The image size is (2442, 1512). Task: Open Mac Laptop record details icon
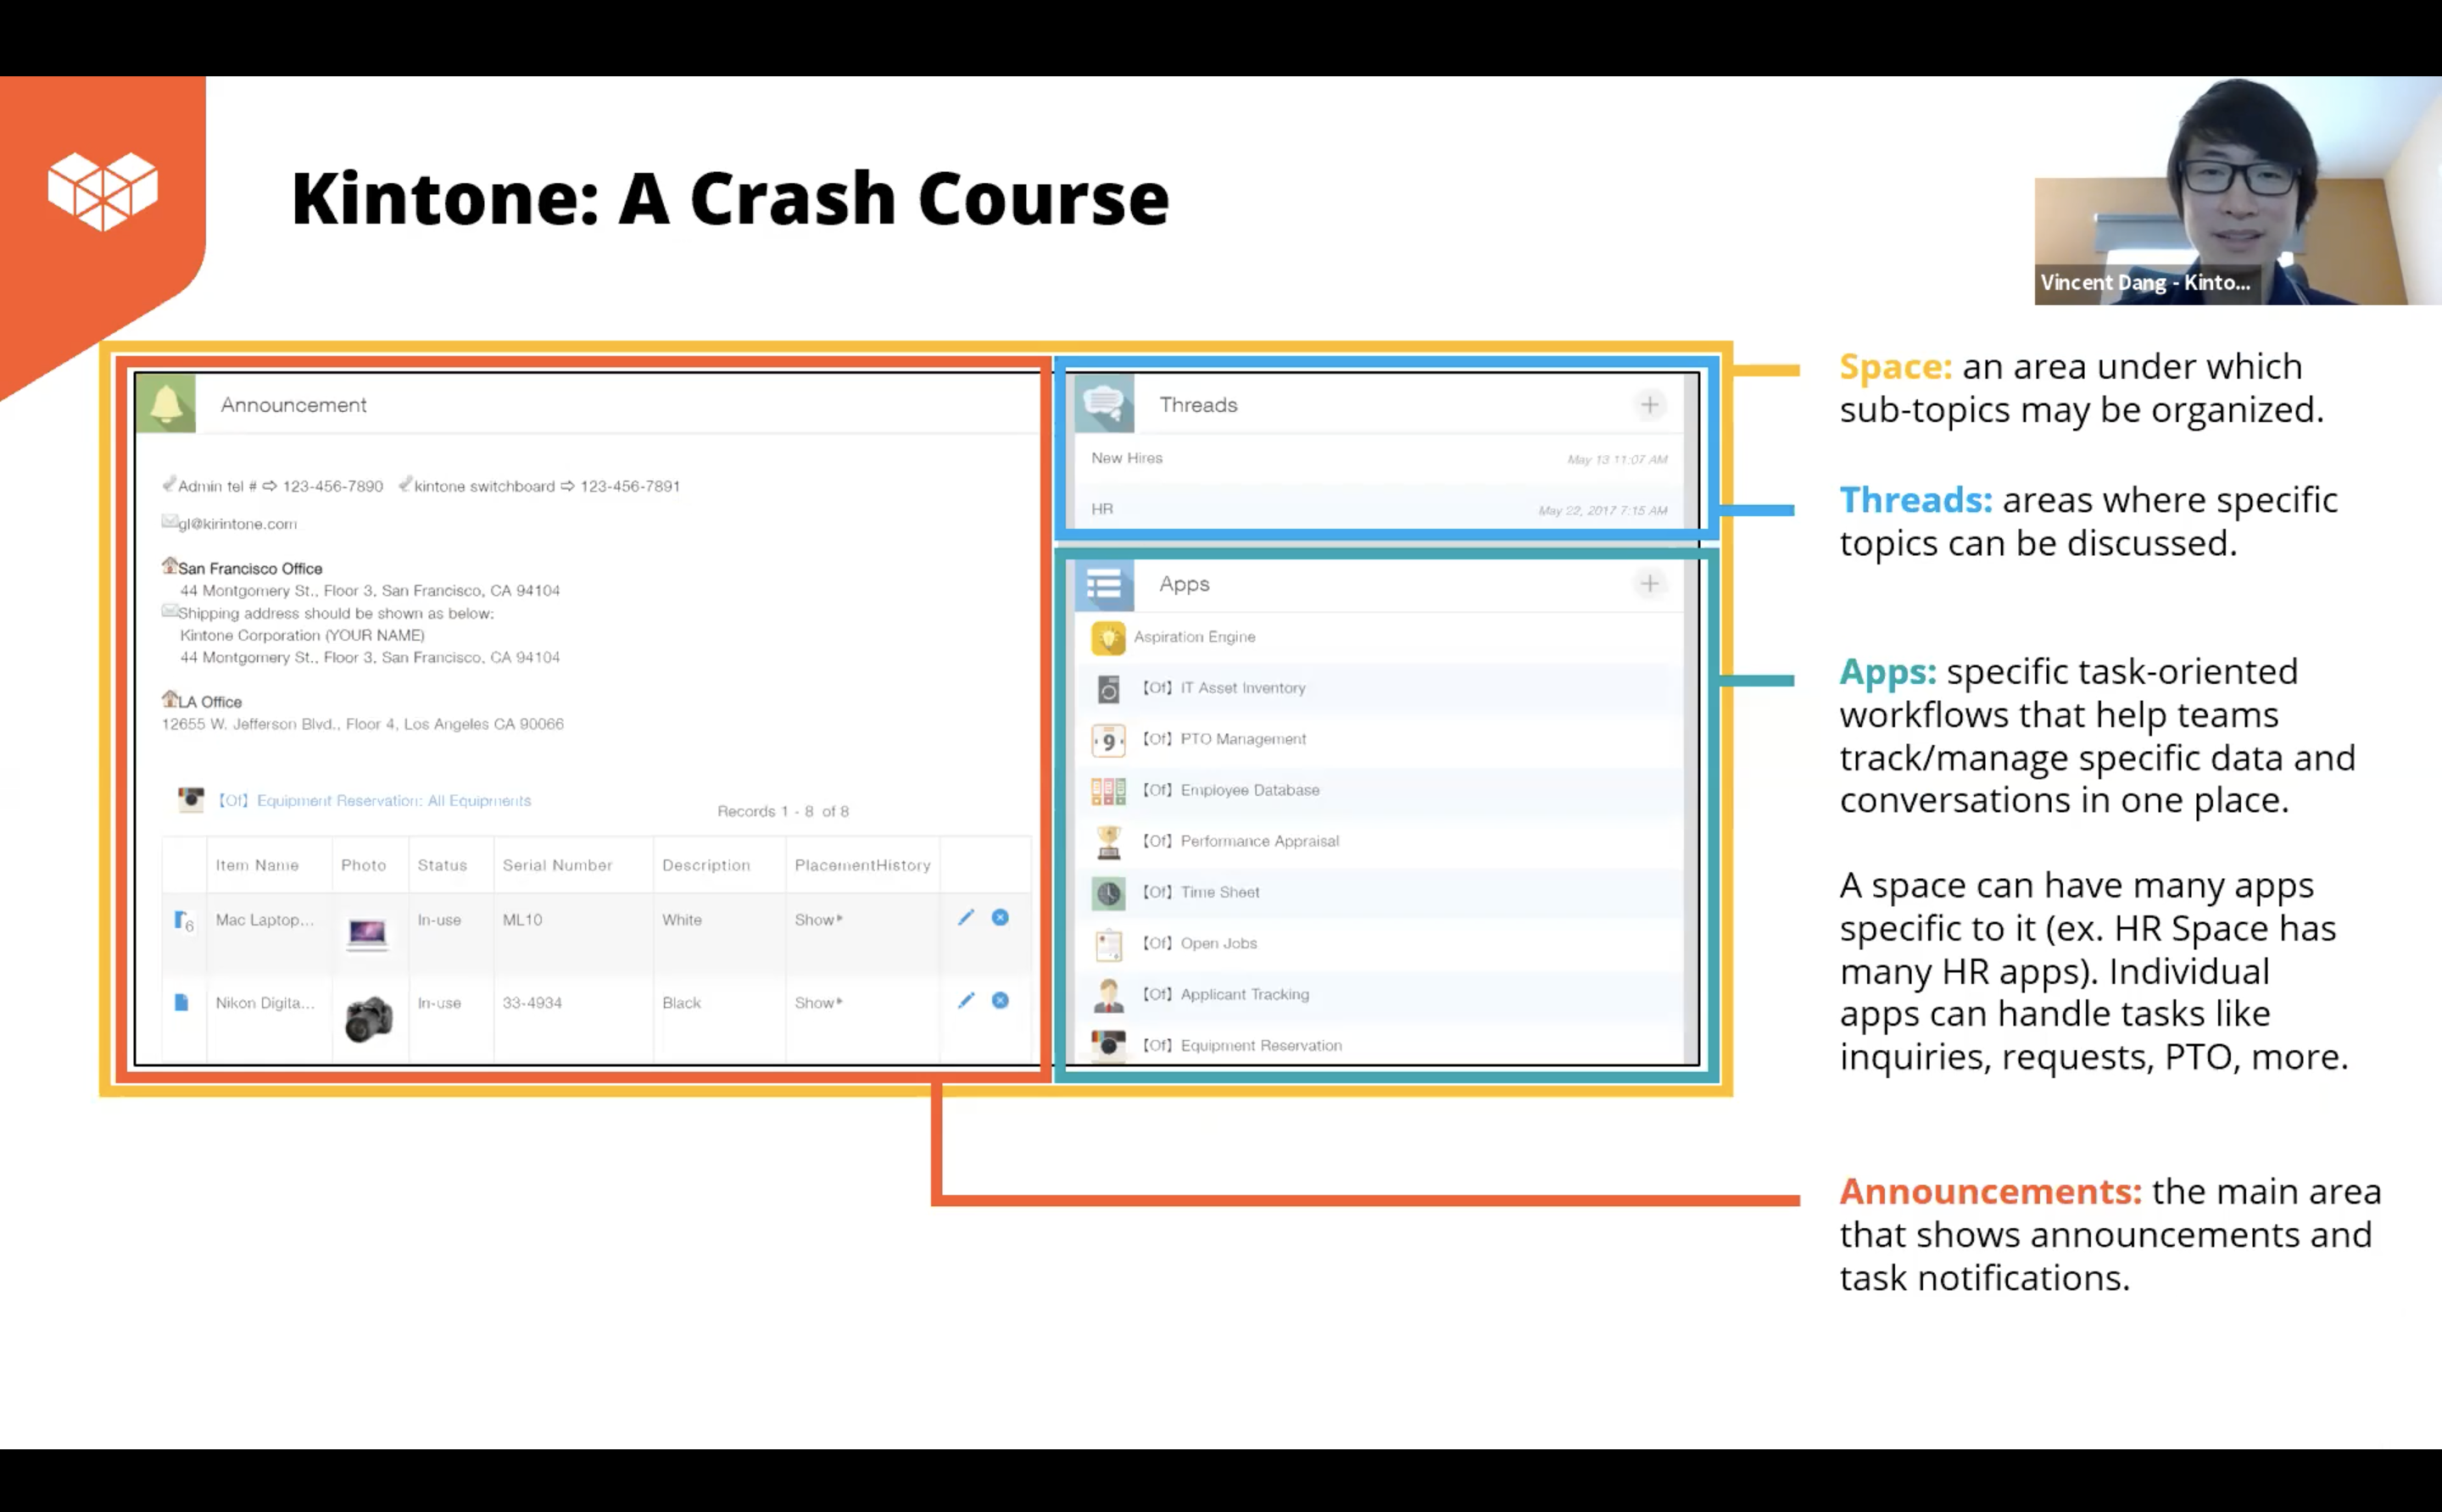(x=182, y=920)
